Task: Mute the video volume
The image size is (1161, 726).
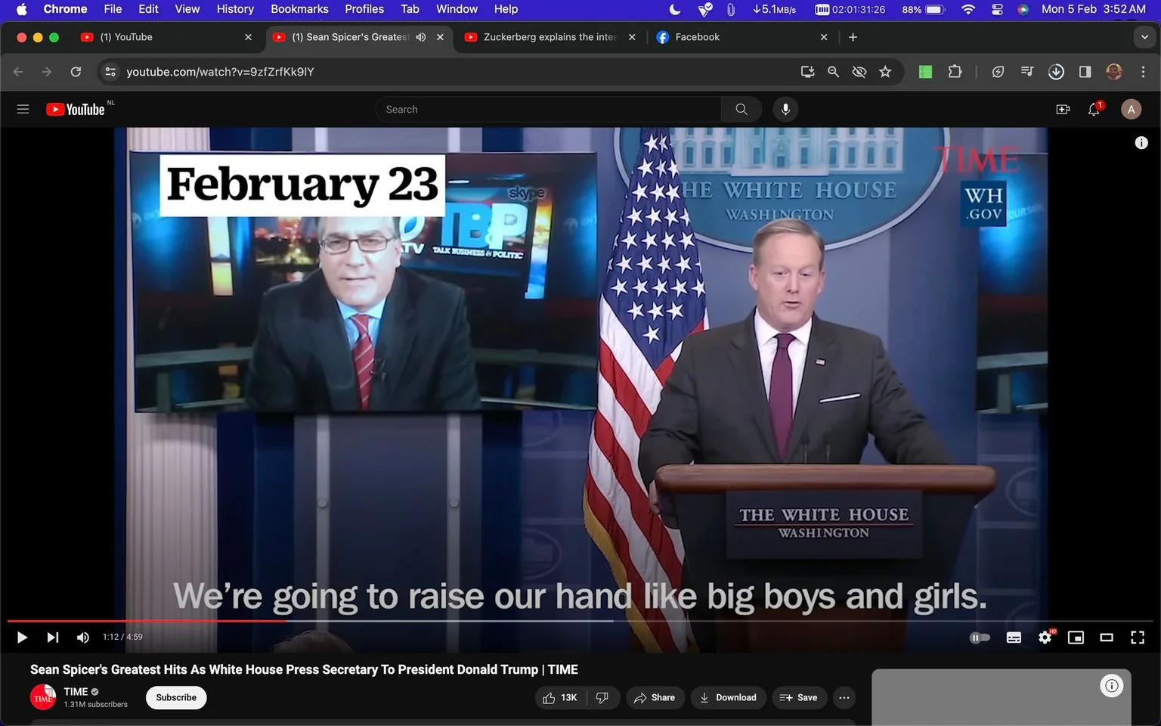Action: tap(83, 638)
